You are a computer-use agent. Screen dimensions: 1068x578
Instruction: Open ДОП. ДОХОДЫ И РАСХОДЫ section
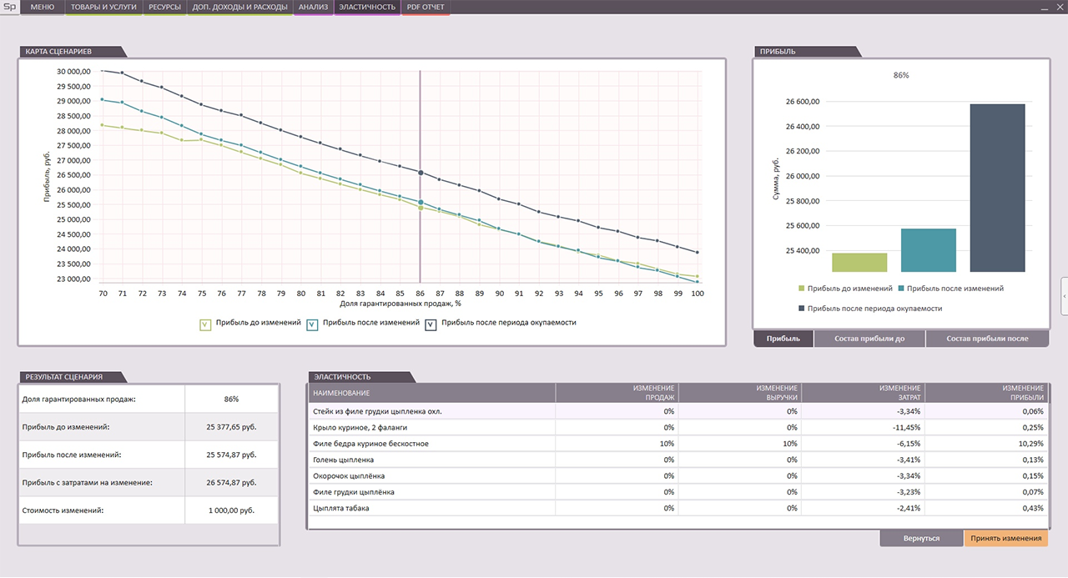click(239, 8)
